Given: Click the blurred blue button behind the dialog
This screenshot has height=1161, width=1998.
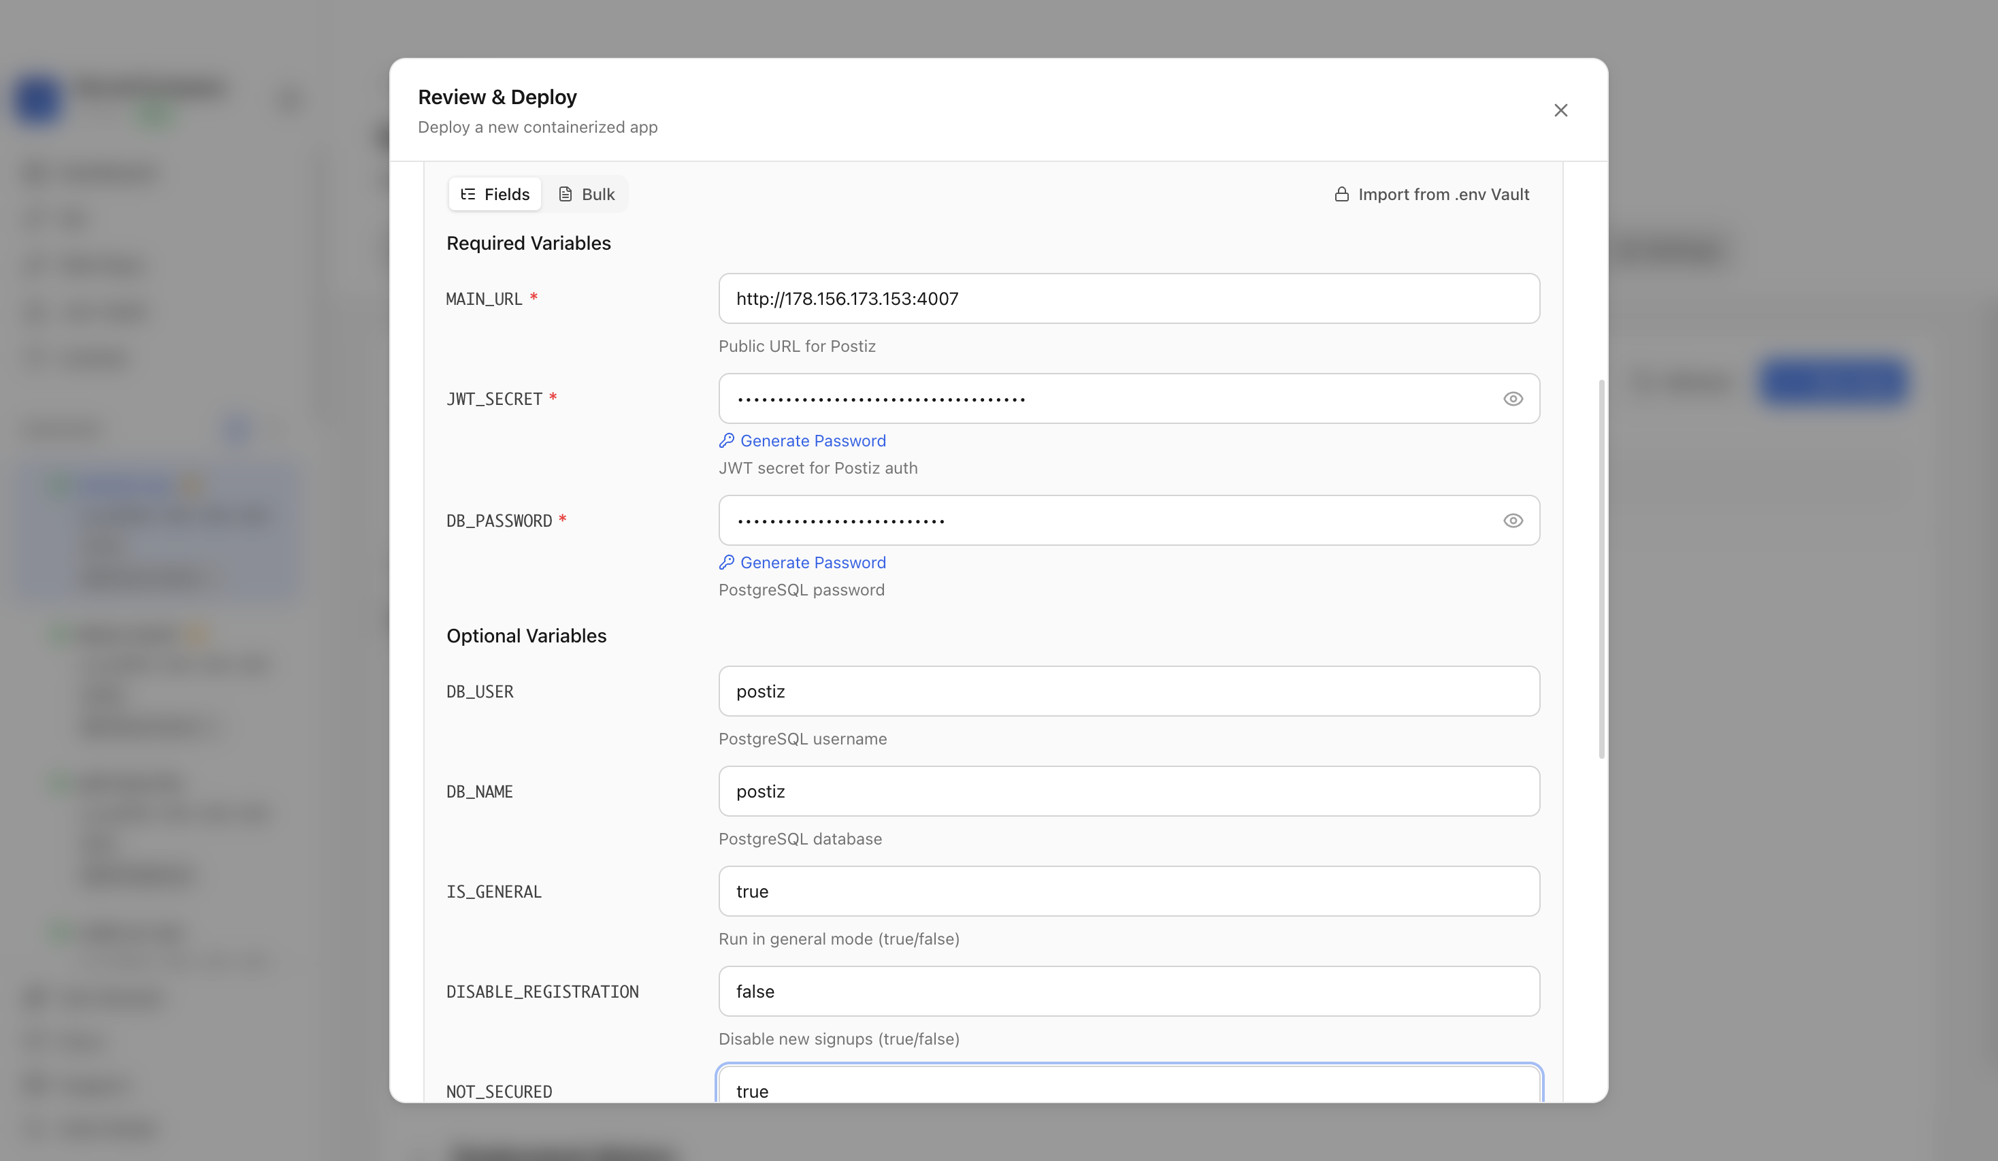Looking at the screenshot, I should click(1833, 382).
